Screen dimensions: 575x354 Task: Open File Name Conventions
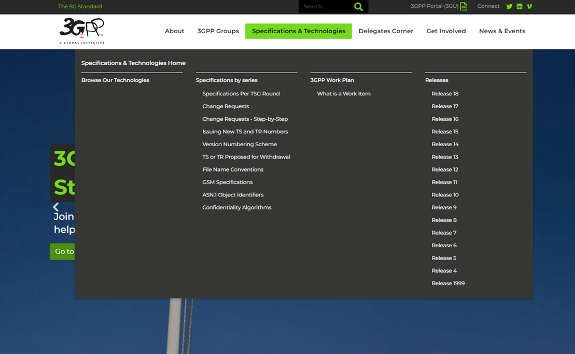pos(233,169)
